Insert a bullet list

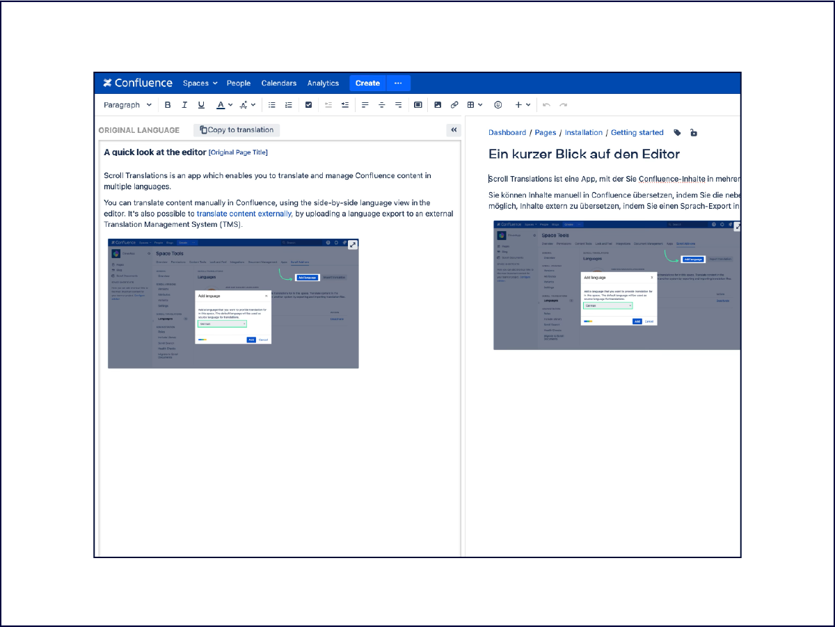pyautogui.click(x=272, y=105)
